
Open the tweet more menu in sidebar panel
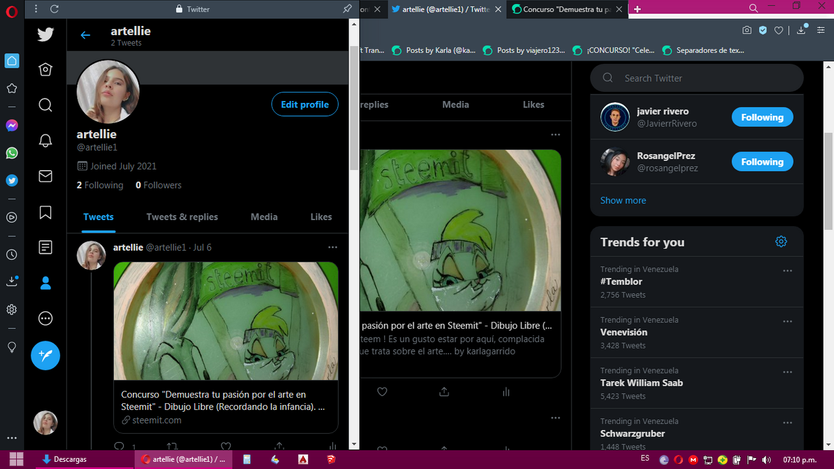(x=333, y=248)
